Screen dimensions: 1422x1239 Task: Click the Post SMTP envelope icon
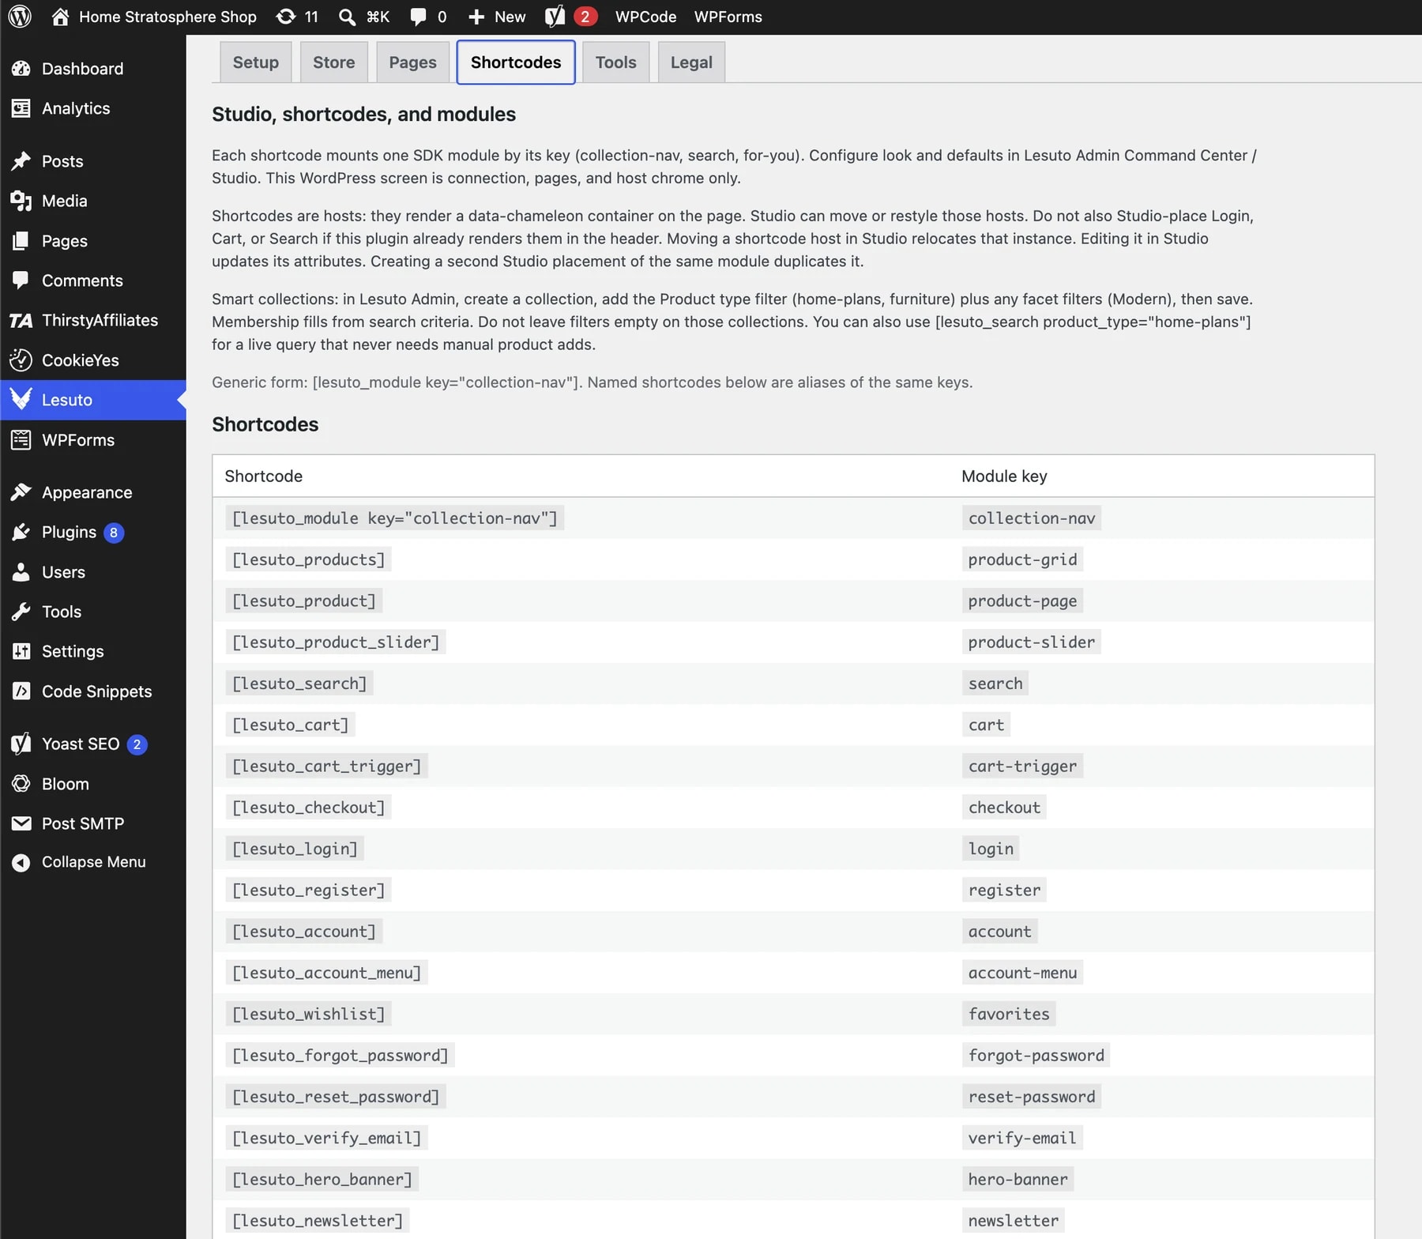point(21,823)
